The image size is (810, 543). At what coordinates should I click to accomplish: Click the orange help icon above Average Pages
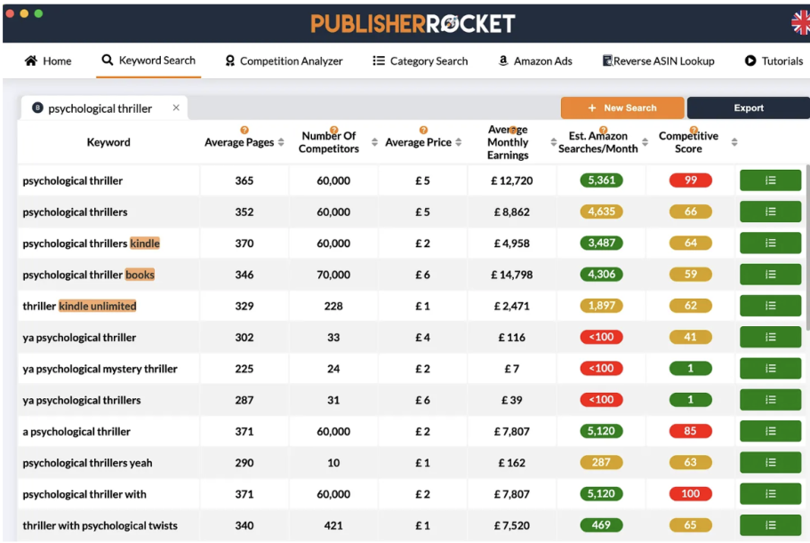tap(245, 130)
